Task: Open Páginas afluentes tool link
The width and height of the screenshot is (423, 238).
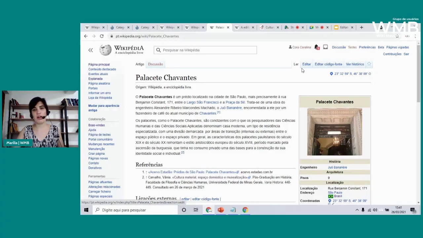Action: [100, 182]
